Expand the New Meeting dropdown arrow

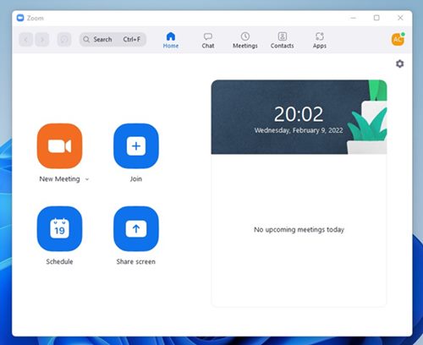pyautogui.click(x=87, y=179)
